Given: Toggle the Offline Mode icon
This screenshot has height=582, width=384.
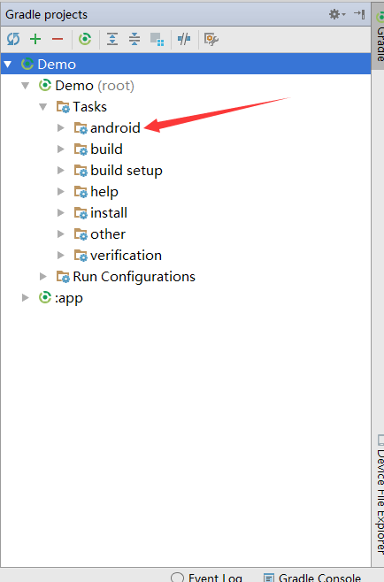Looking at the screenshot, I should [184, 39].
